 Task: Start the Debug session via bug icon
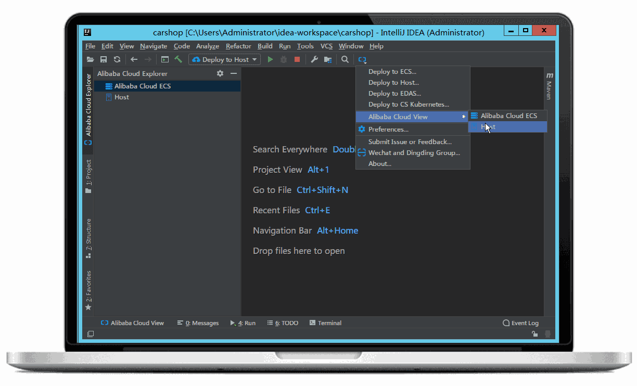(283, 59)
